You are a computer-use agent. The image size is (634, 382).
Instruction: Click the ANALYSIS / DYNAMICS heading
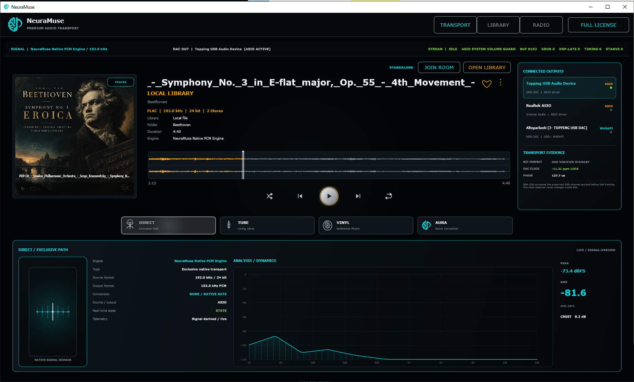pyautogui.click(x=254, y=261)
